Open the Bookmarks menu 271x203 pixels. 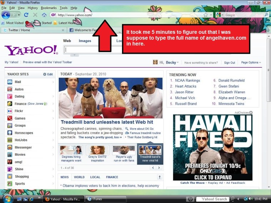[x=48, y=8]
